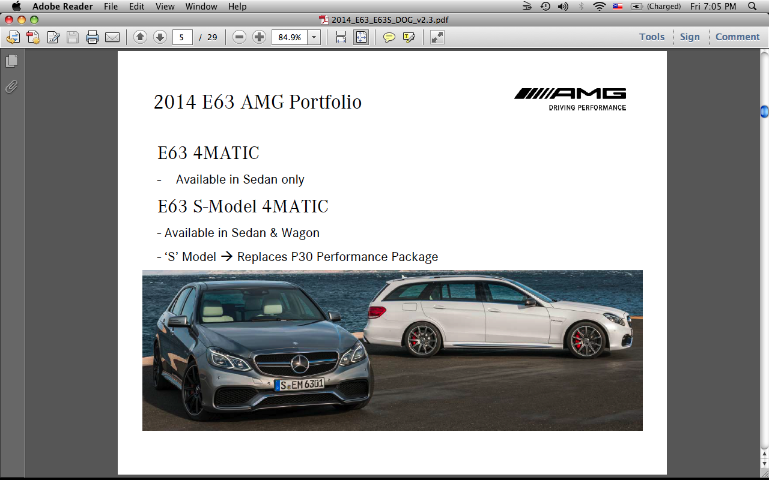Open the Window menu

point(201,7)
